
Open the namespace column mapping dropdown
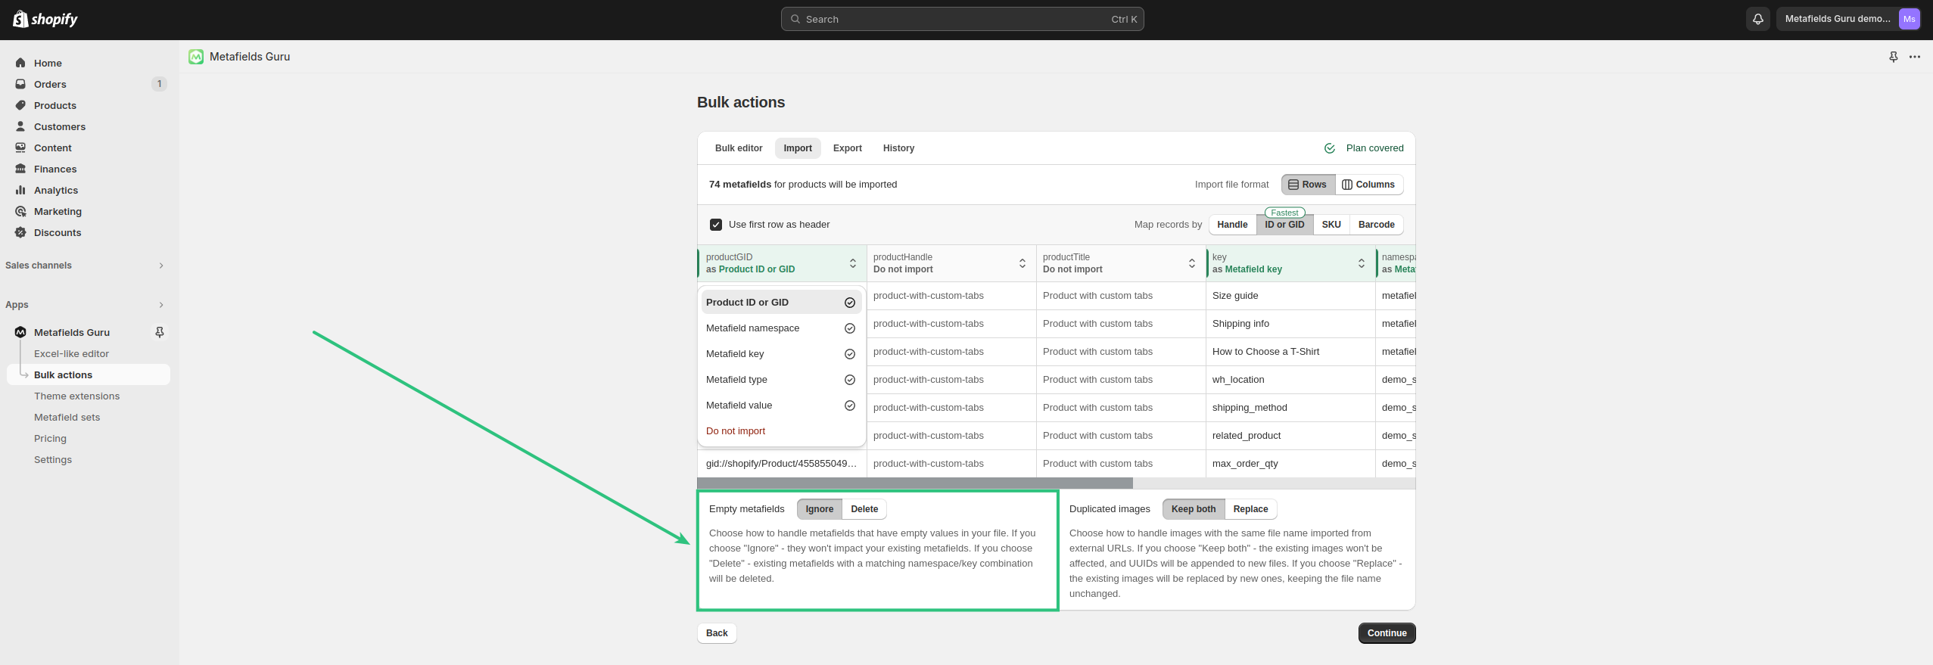tap(1396, 263)
